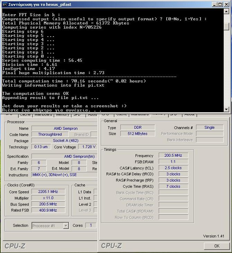
Task: Click the MMX (+), 3DNow! (+), SSE instructions field
Action: 64,175
